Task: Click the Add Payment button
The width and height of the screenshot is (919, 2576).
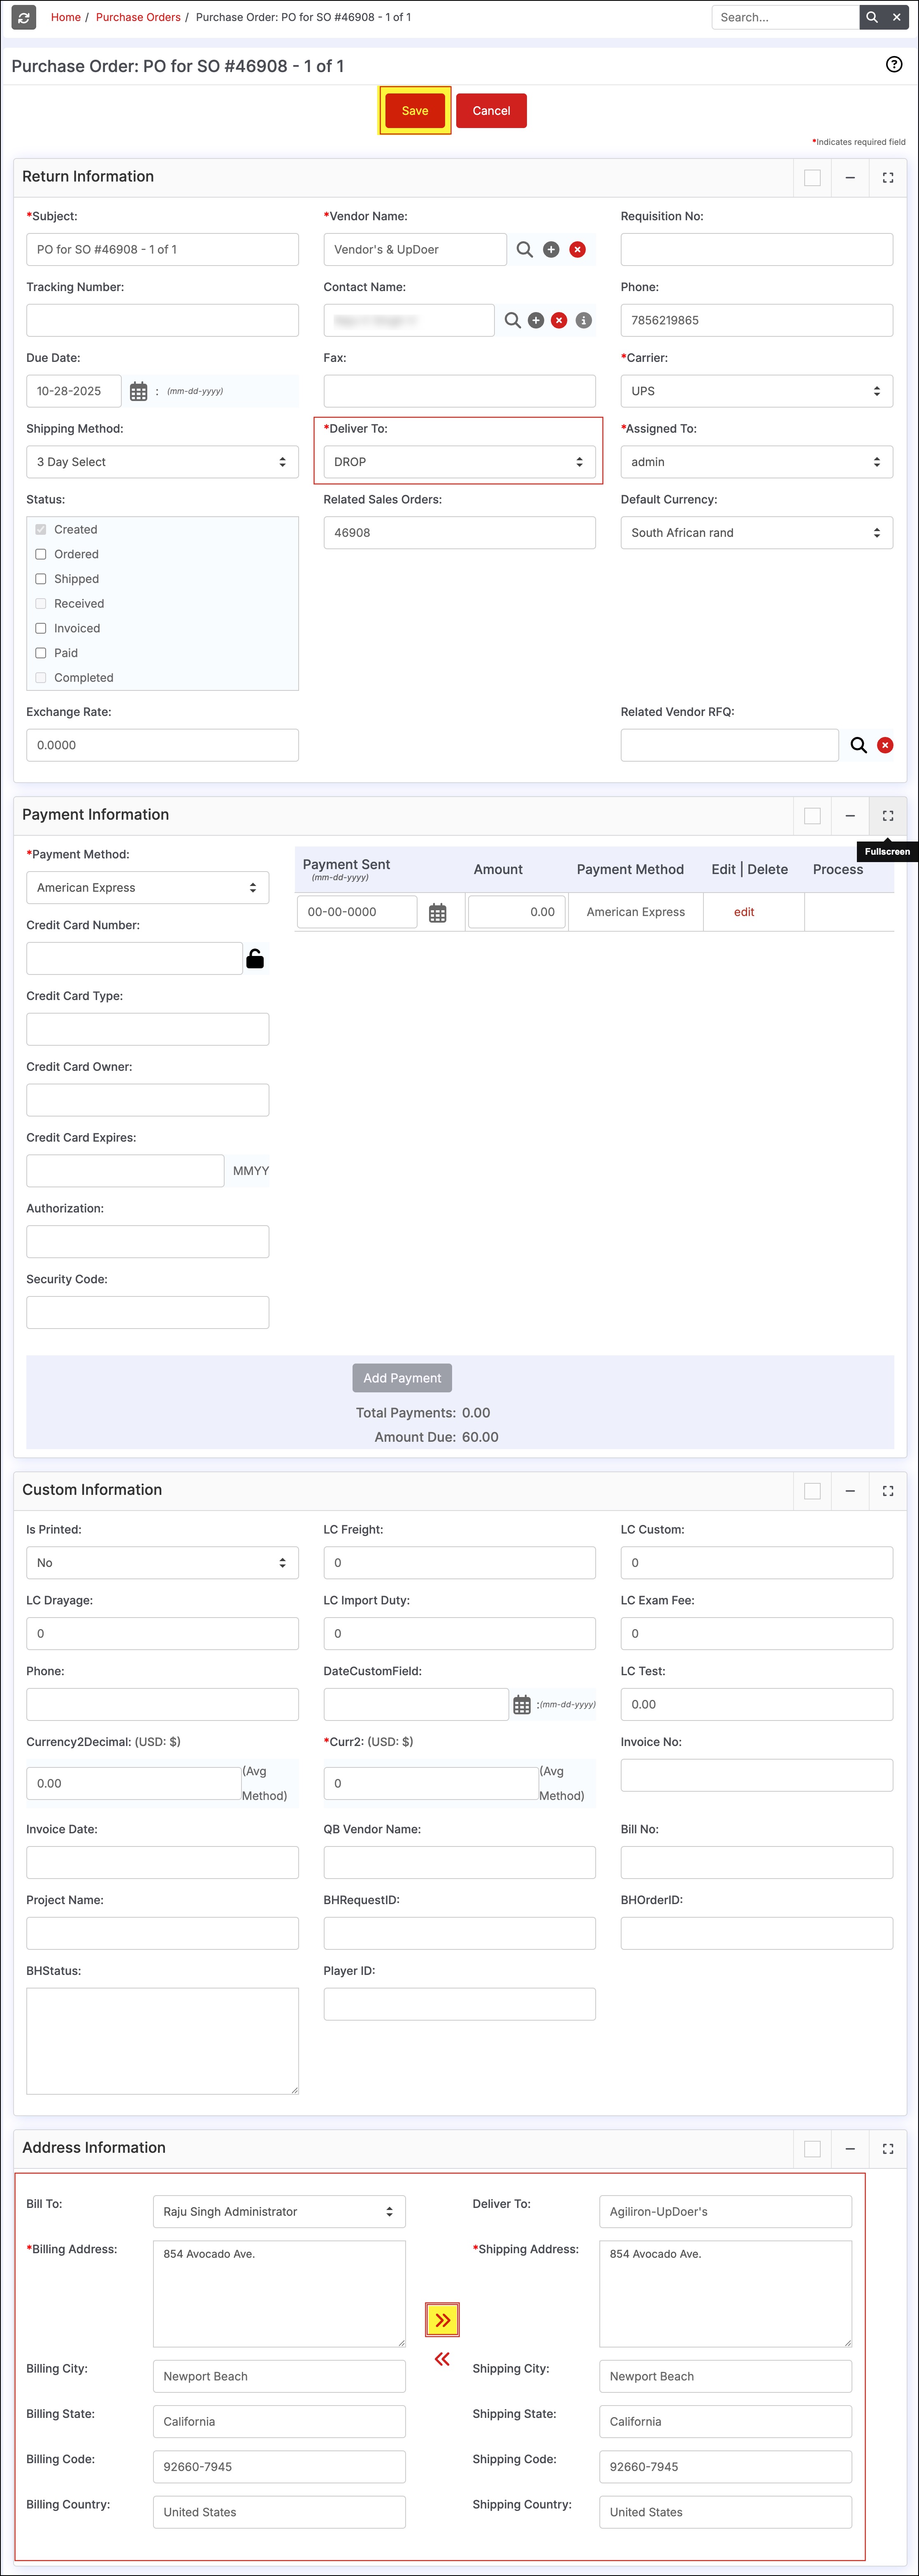Action: coord(401,1378)
